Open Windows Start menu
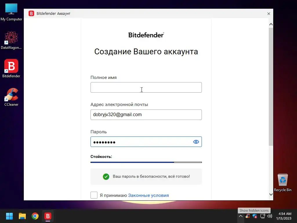The width and height of the screenshot is (297, 223). (x=9, y=216)
